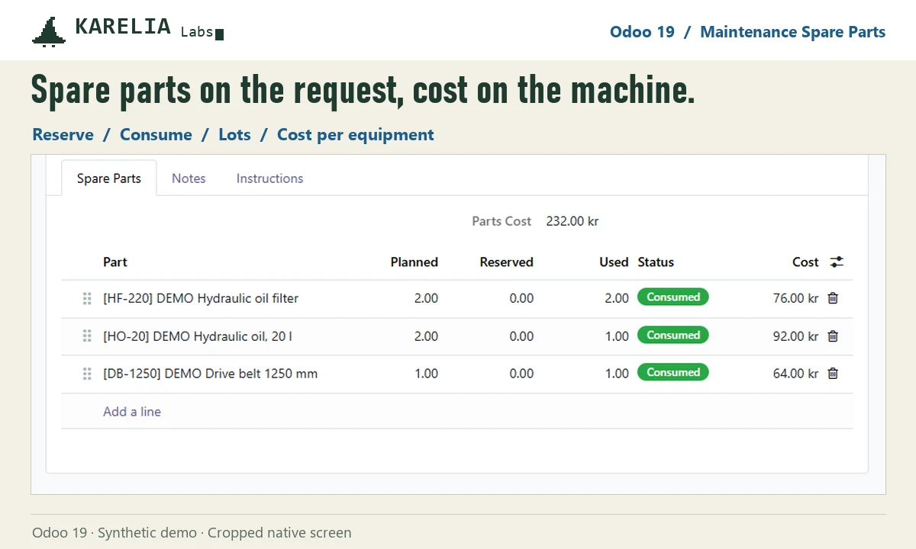Viewport: 916px width, 549px height.
Task: Open the optional columns settings icon
Action: [837, 262]
